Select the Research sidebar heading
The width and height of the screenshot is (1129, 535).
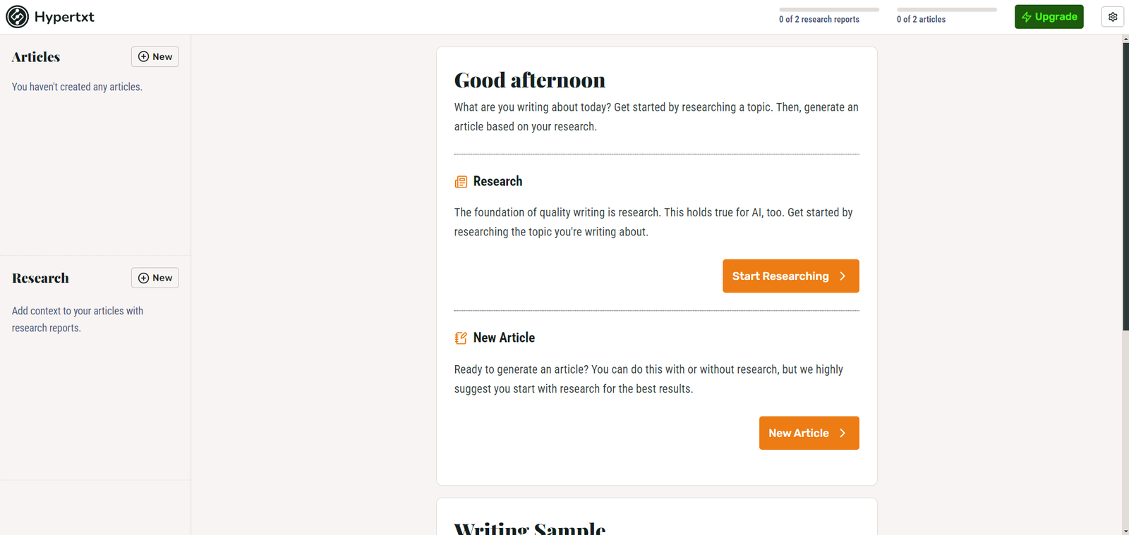(x=40, y=278)
